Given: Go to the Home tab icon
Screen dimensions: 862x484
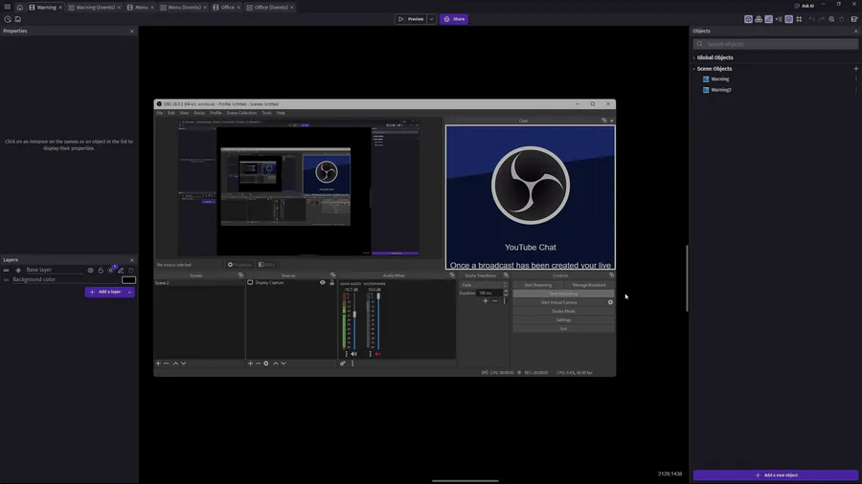Looking at the screenshot, I should pyautogui.click(x=20, y=7).
